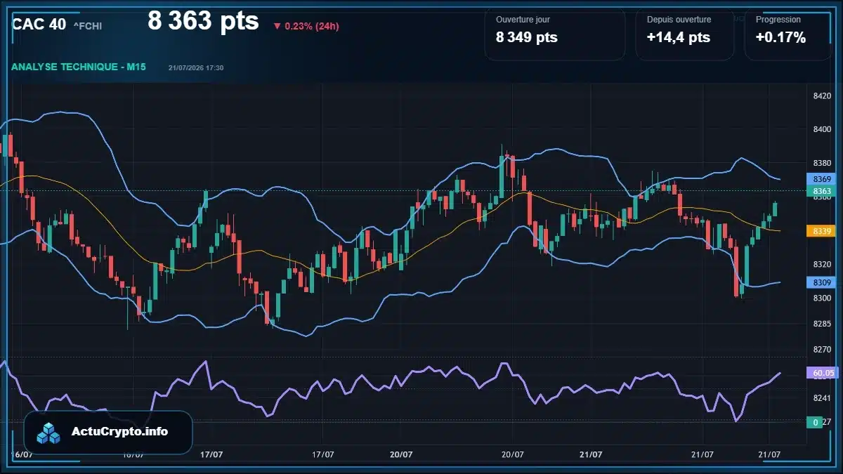Click the 8300 price axis label
This screenshot has width=843, height=474.
(x=822, y=298)
